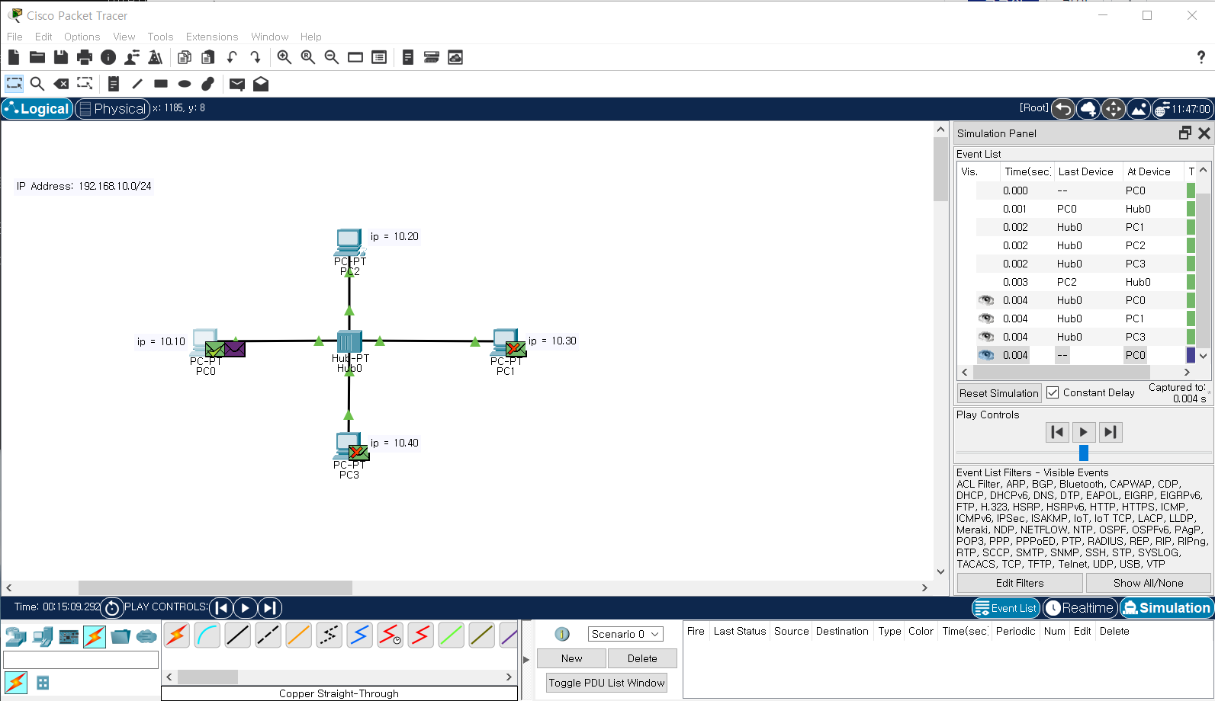
Task: Choose the Place Note tool
Action: click(114, 84)
